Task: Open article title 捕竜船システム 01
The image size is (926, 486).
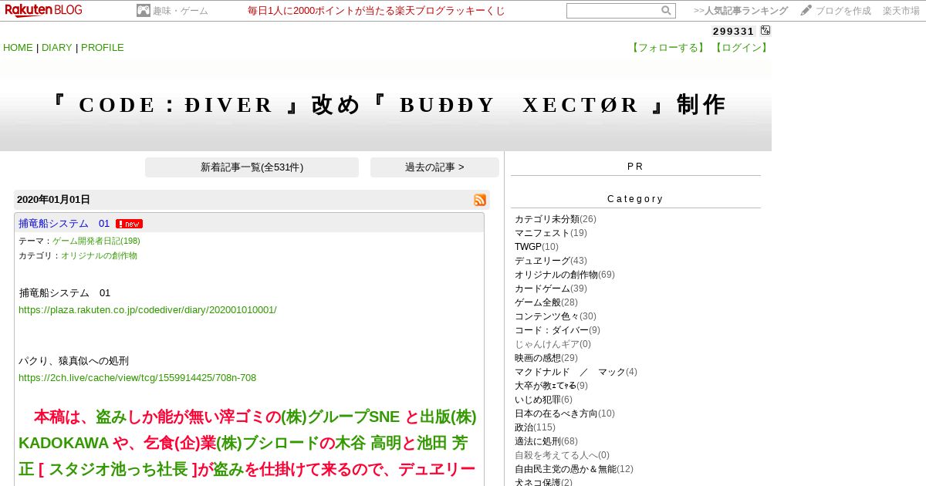Action: coord(64,224)
